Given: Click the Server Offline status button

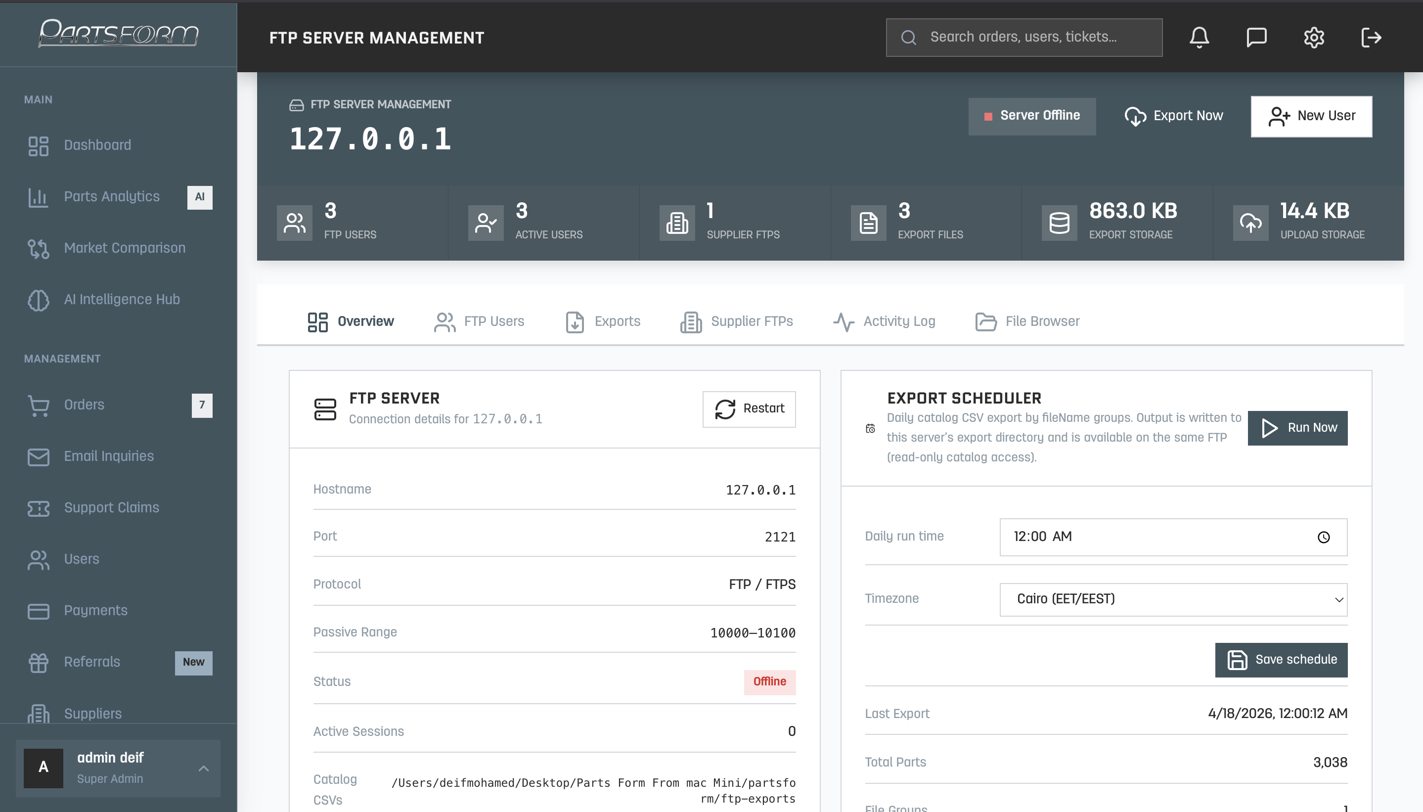Looking at the screenshot, I should coord(1031,116).
